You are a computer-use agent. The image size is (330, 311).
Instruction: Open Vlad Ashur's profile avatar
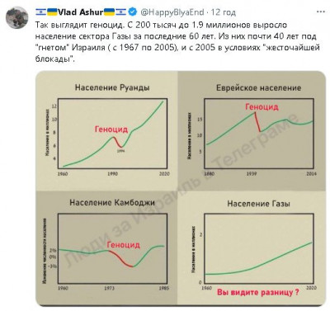pyautogui.click(x=17, y=17)
